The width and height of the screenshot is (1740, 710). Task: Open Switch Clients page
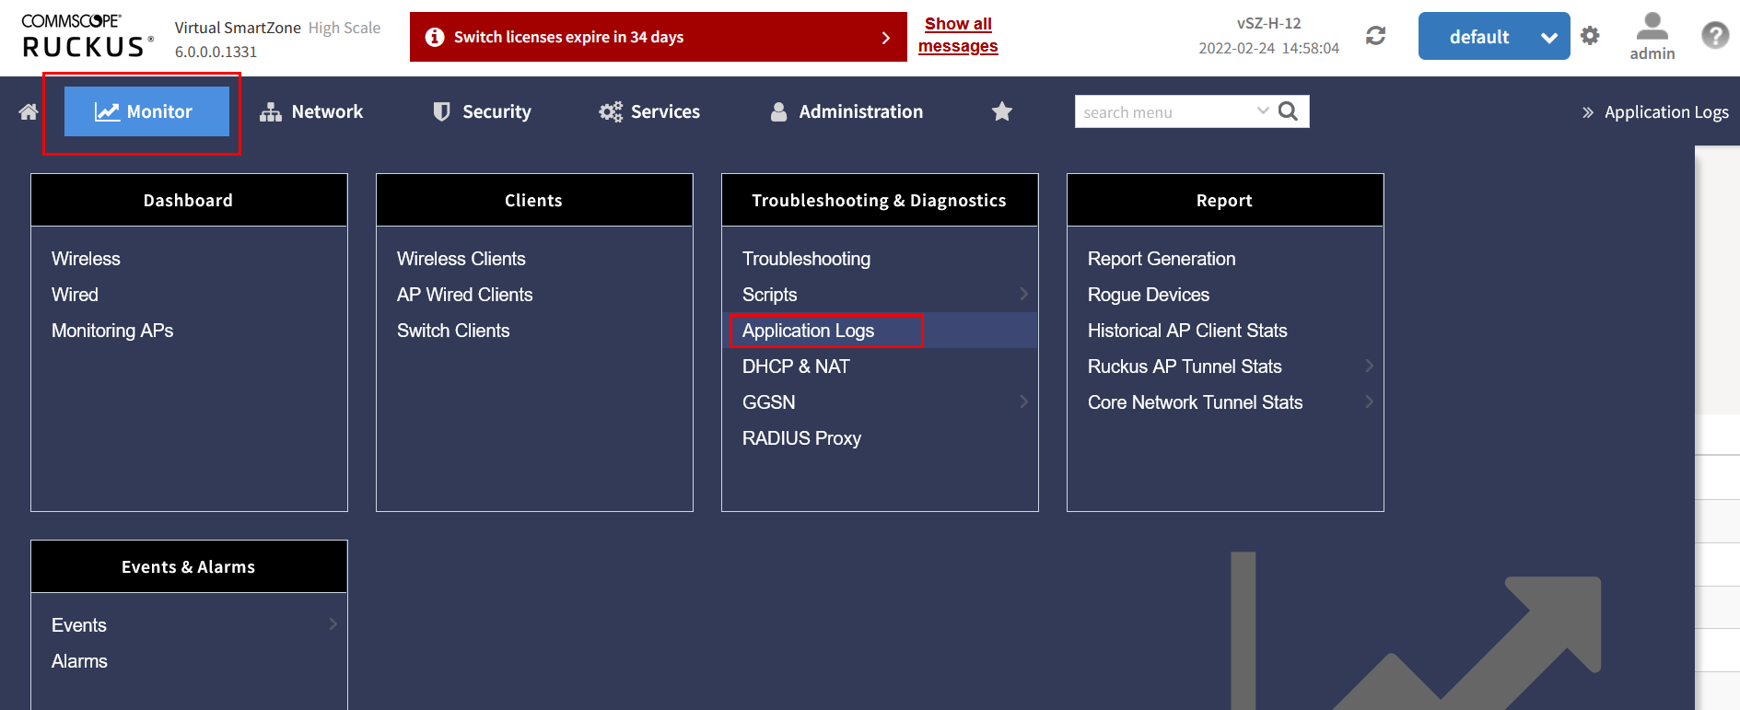453,331
